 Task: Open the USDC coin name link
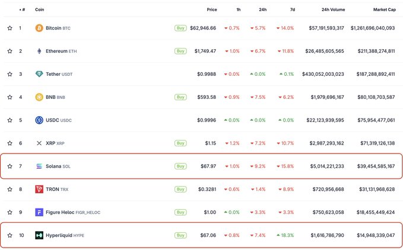click(x=59, y=120)
